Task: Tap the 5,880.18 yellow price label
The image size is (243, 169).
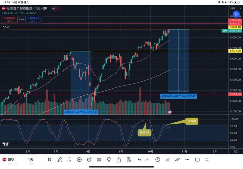Action: (x=235, y=27)
